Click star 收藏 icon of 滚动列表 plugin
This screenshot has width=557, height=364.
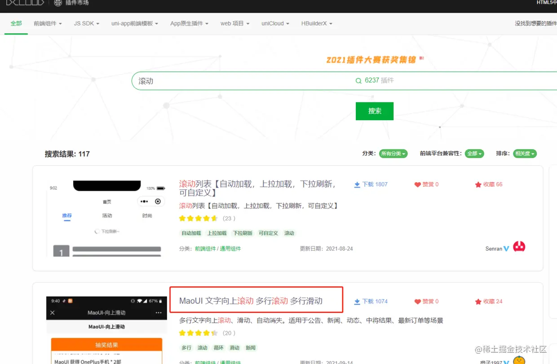(x=478, y=184)
